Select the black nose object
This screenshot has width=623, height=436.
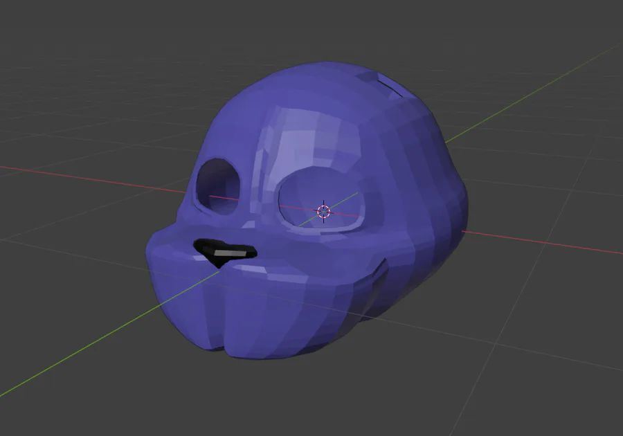pyautogui.click(x=224, y=253)
